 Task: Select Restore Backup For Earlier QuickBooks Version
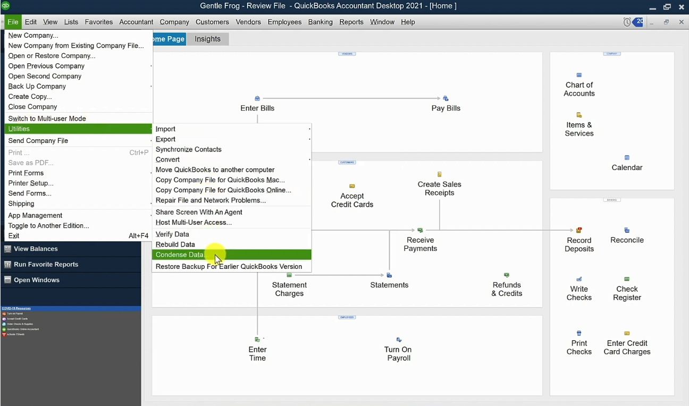point(232,266)
